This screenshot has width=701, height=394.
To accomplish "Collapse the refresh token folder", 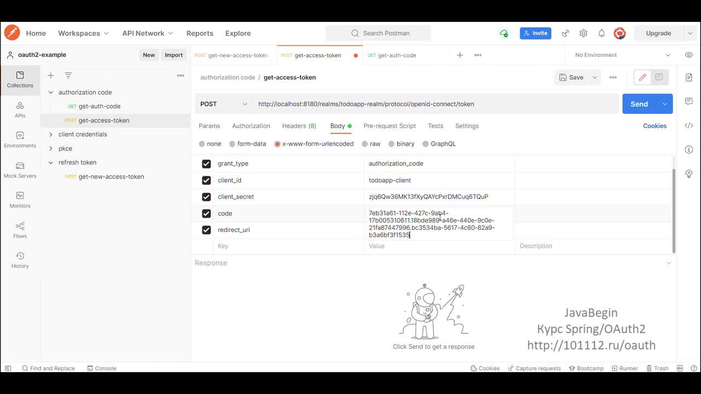I will click(x=51, y=163).
